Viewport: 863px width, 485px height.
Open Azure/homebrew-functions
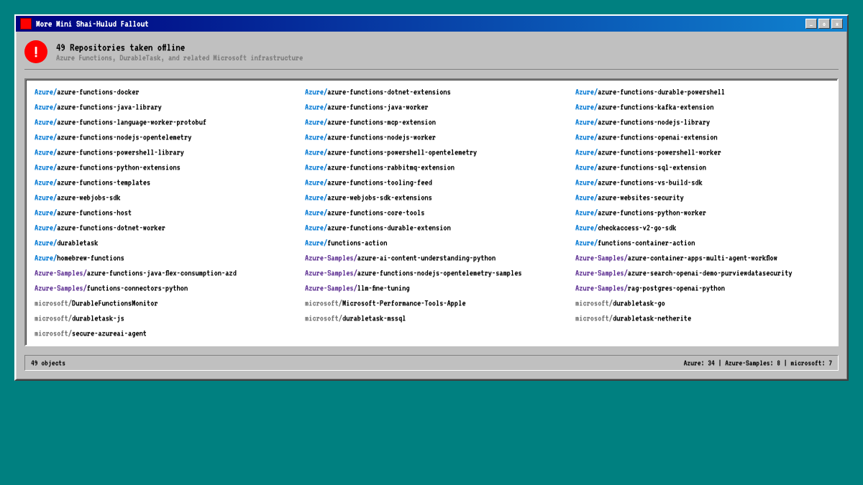pos(79,258)
